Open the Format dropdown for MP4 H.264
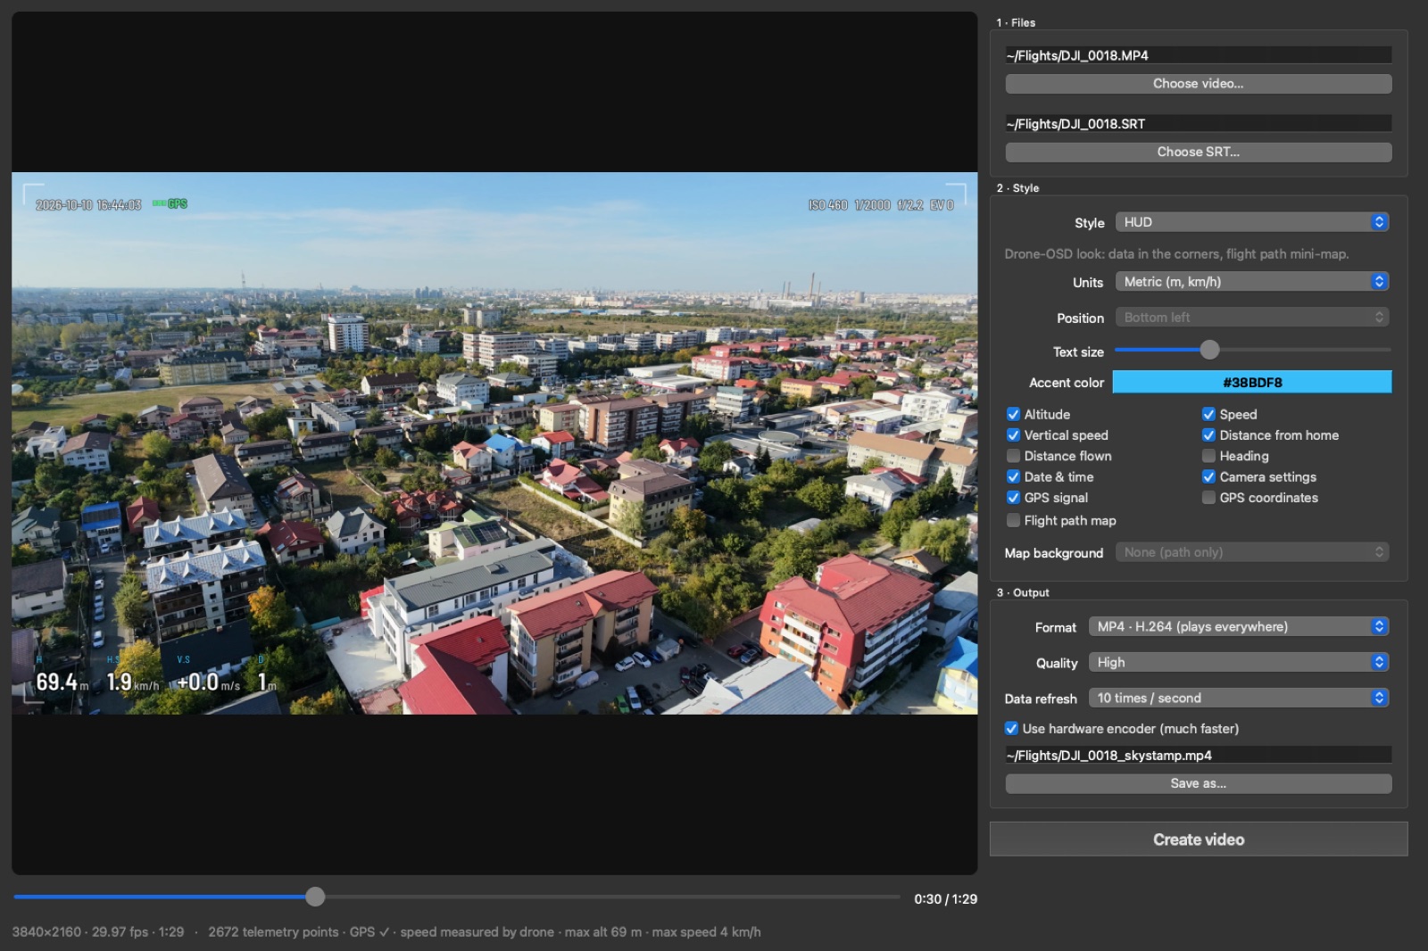 point(1239,627)
